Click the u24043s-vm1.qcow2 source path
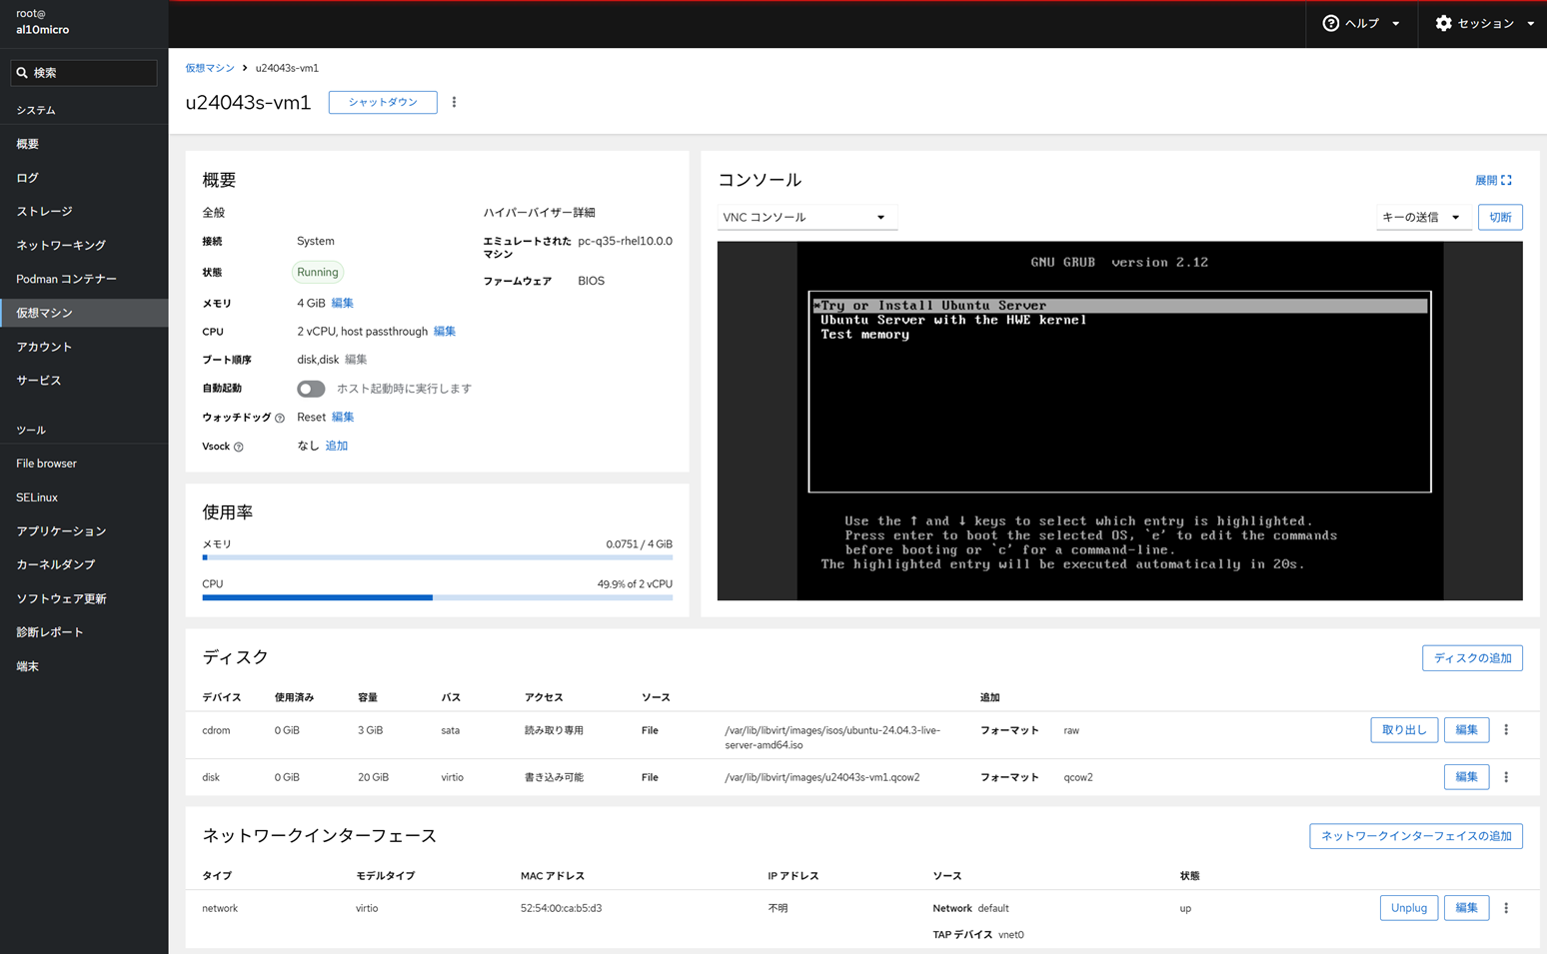1547x954 pixels. pyautogui.click(x=821, y=777)
